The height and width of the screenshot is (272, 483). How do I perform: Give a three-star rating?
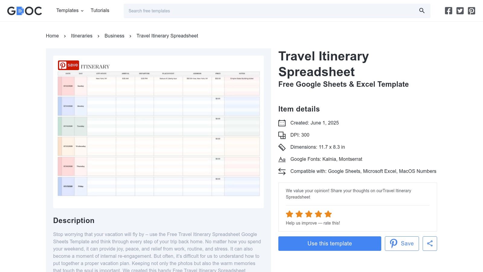tap(308, 214)
